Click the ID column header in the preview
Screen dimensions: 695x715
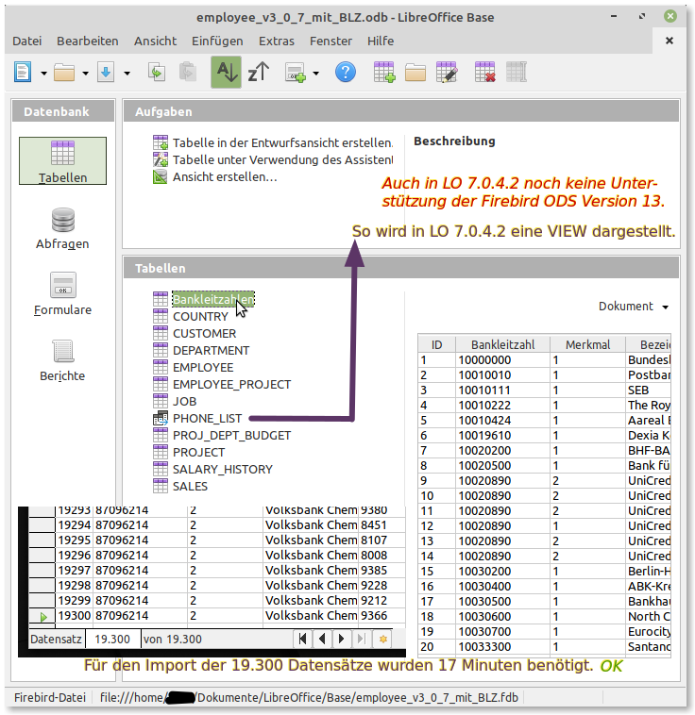(436, 344)
